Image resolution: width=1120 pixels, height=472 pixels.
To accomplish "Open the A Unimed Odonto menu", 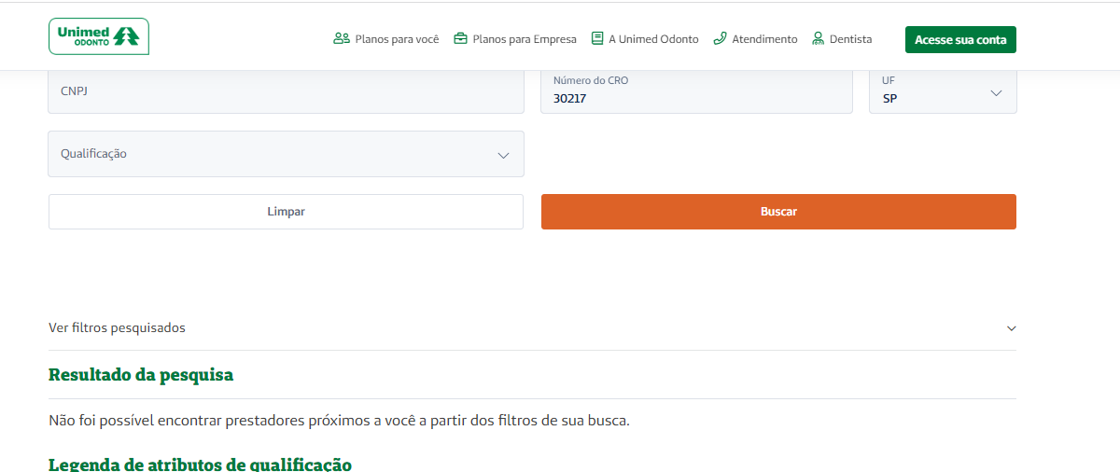I will (x=653, y=39).
